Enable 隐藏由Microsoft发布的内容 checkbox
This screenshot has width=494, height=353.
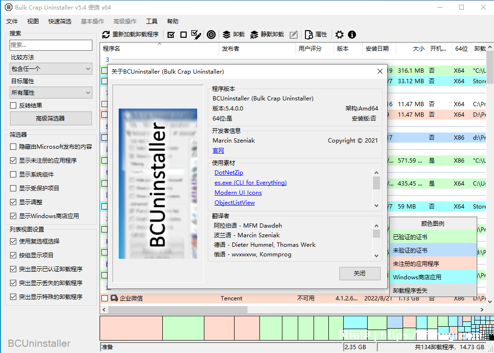click(13, 147)
